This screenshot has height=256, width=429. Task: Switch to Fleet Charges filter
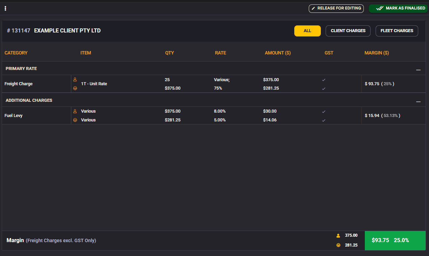click(397, 31)
